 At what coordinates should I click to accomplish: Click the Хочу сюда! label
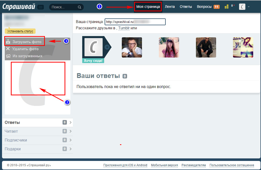click(93, 61)
